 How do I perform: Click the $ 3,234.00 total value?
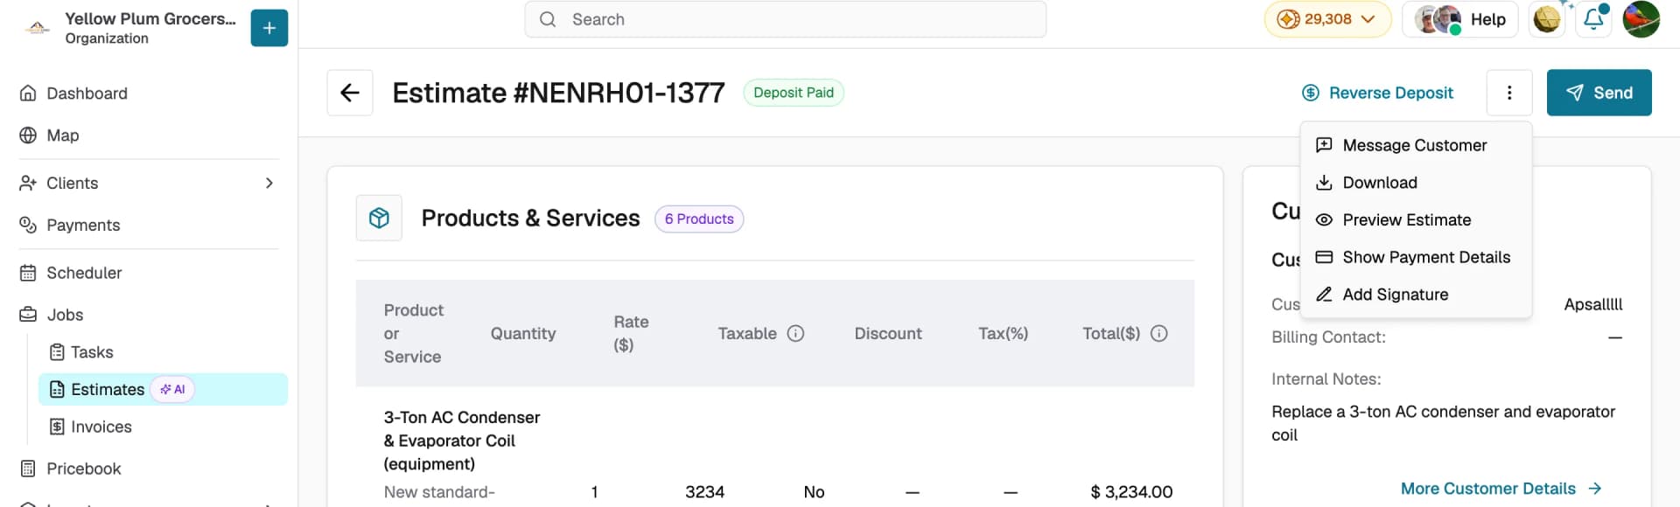pos(1131,492)
